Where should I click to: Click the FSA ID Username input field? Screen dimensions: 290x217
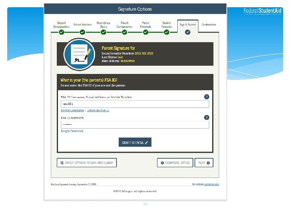point(135,104)
